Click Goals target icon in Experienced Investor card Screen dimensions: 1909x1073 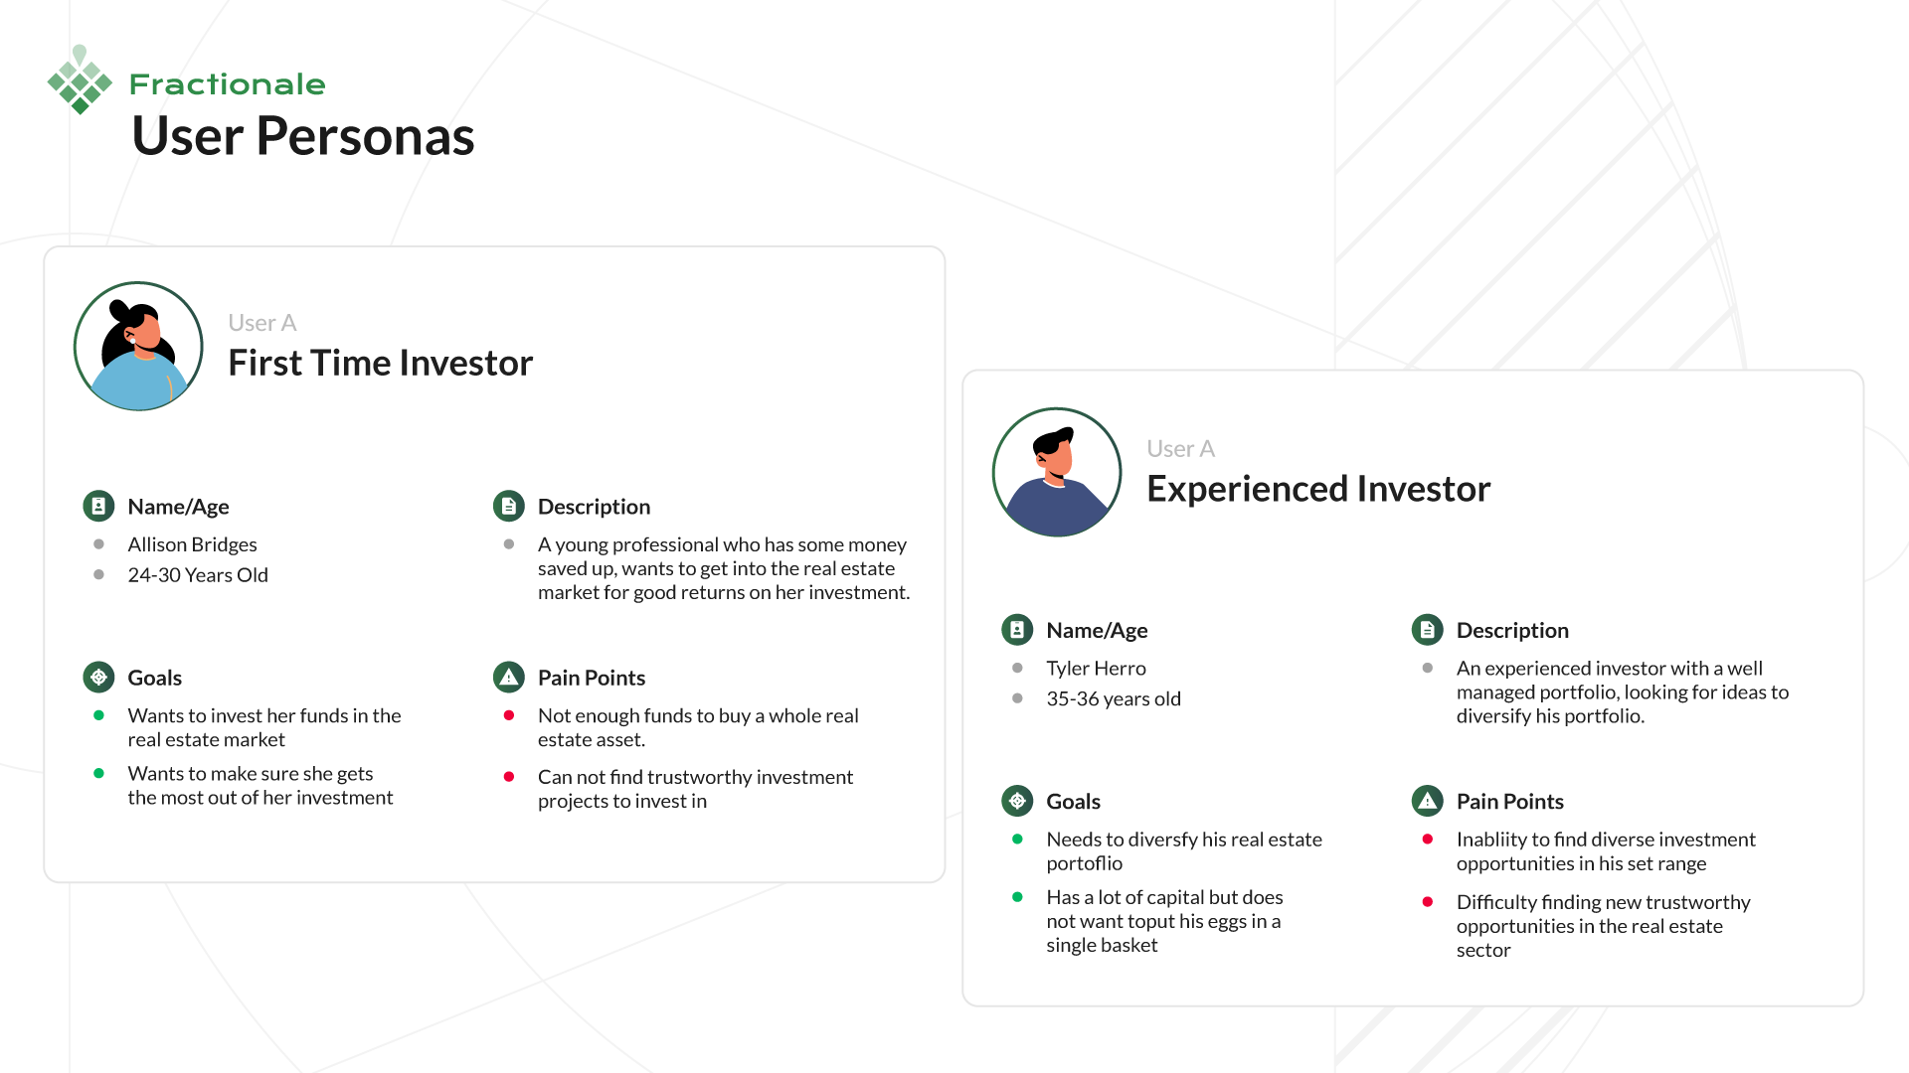point(1017,801)
